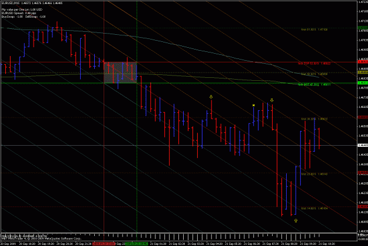Click the BuySwap SellSwap info line
Viewport: 368px width, 246px height.
(24, 17)
